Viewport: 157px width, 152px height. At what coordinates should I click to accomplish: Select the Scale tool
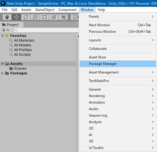pos(35,17)
